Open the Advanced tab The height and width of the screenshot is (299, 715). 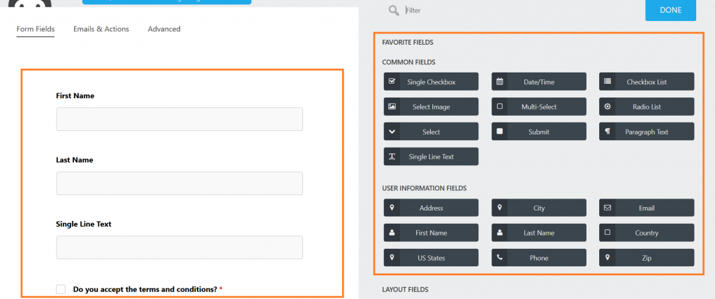pyautogui.click(x=164, y=29)
